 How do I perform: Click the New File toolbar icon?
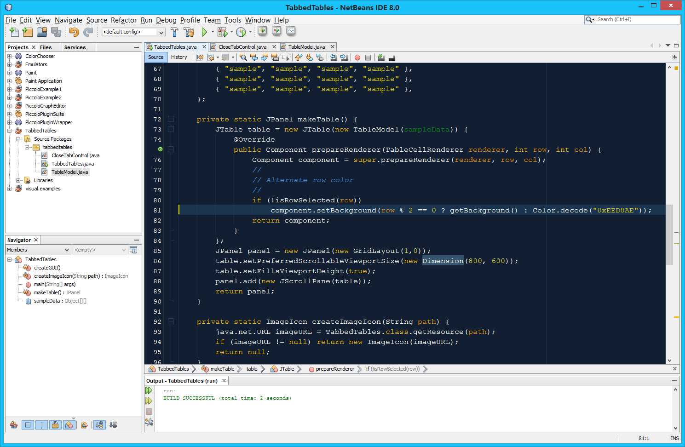click(14, 32)
